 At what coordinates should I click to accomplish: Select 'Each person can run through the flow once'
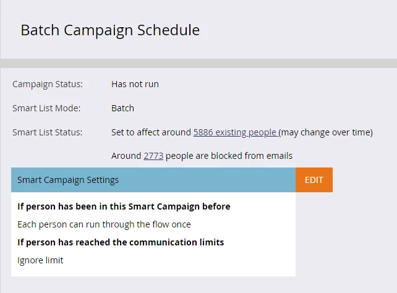pyautogui.click(x=104, y=224)
